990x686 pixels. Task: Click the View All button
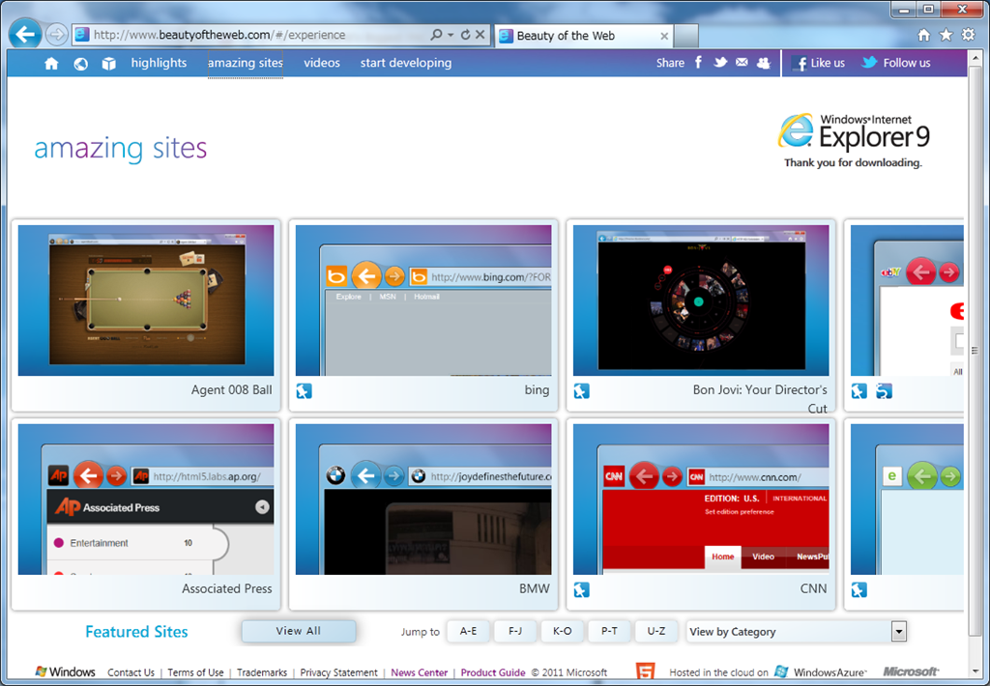pos(299,631)
